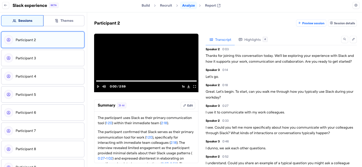Screen dimensions: 362x167
Task: Enter fullscreen video mode
Action: pos(195,86)
